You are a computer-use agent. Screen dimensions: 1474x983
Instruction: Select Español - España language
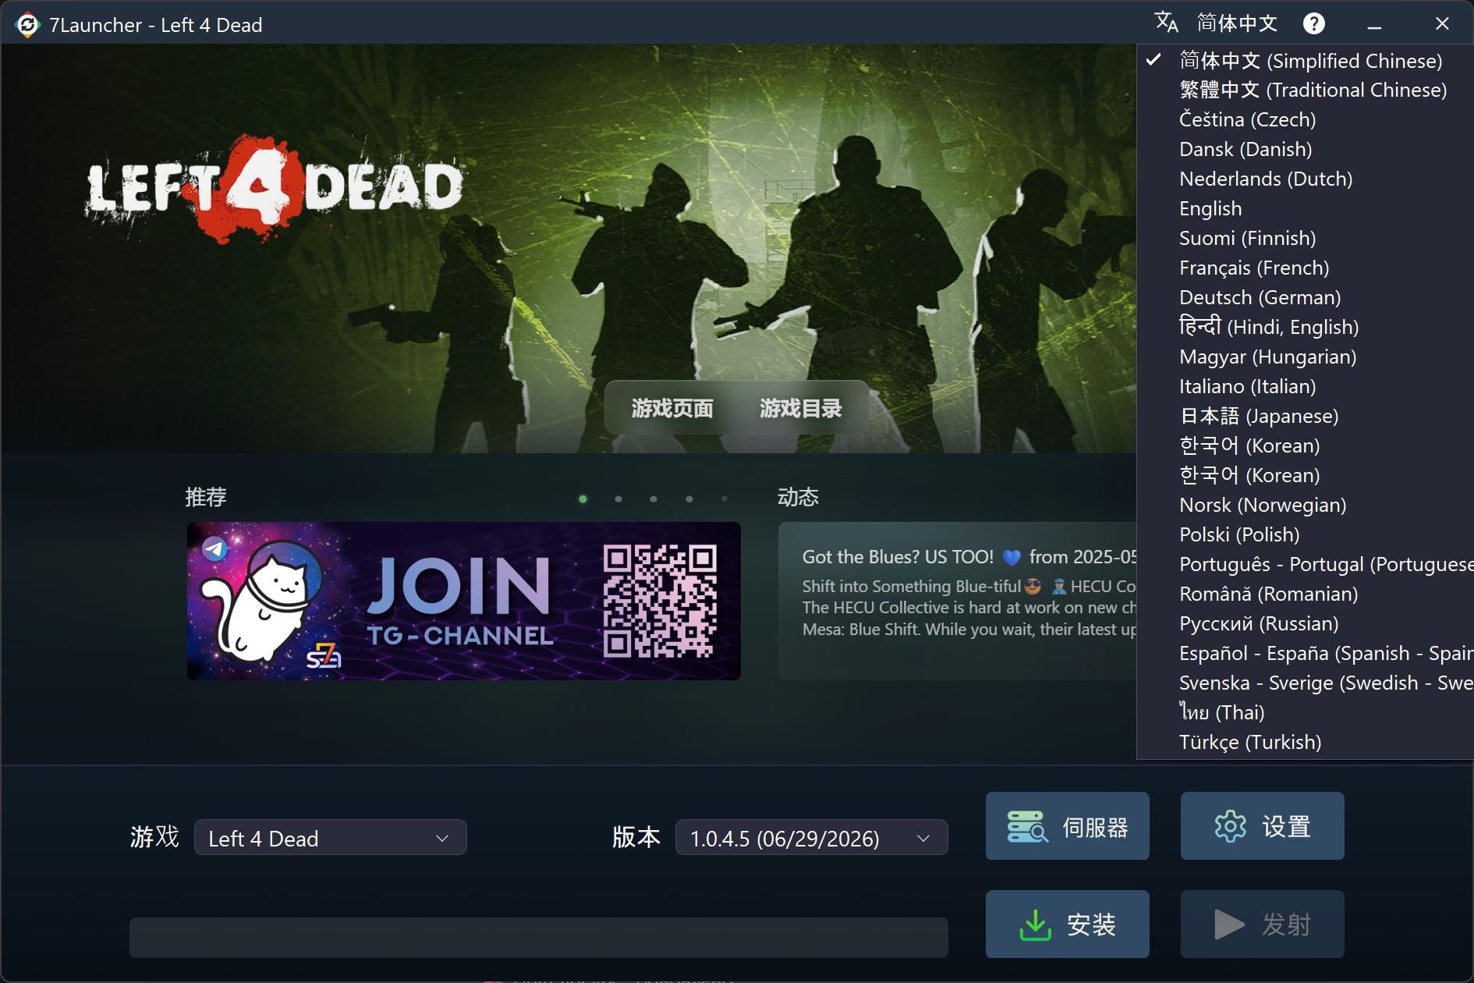click(x=1305, y=654)
